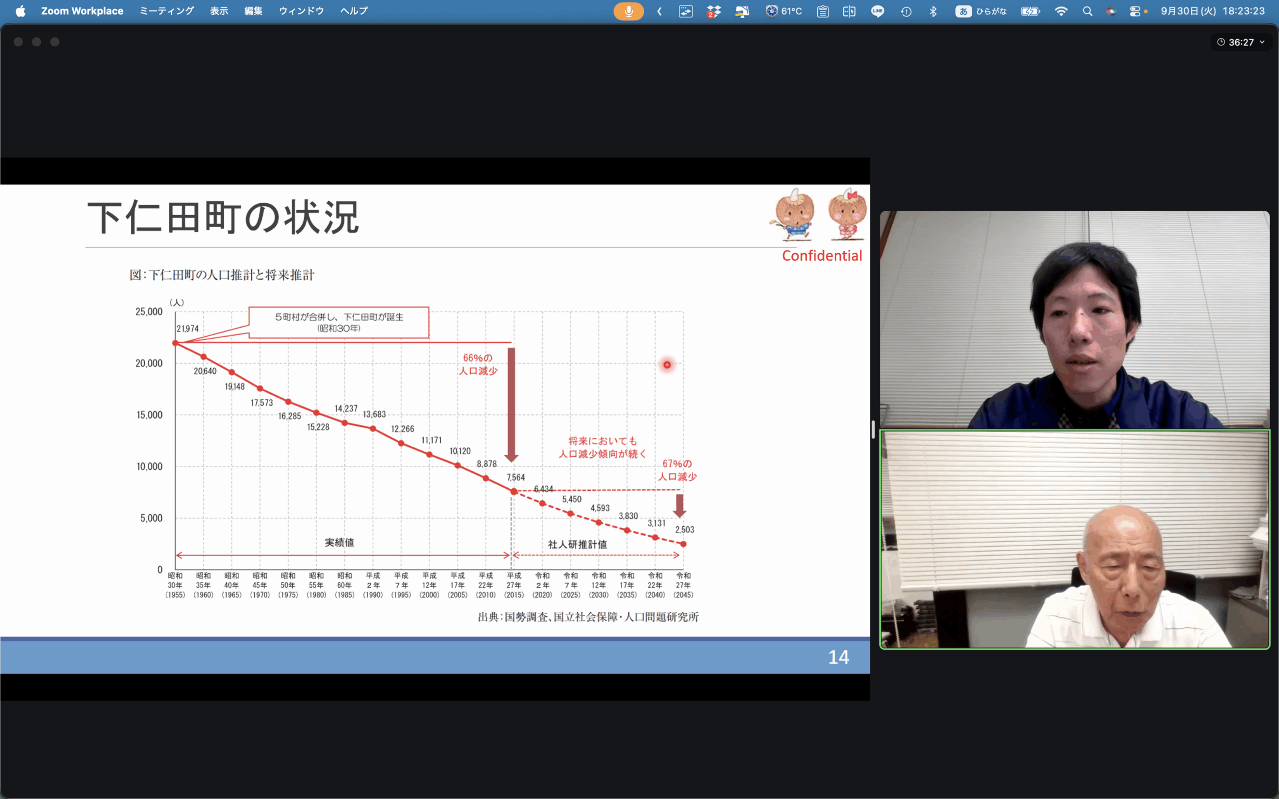The height and width of the screenshot is (799, 1279).
Task: Open macOS Control Center toggles icon
Action: (1135, 11)
